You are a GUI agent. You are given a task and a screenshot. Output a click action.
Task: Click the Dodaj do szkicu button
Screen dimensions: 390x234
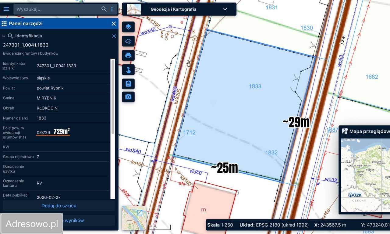pyautogui.click(x=59, y=205)
